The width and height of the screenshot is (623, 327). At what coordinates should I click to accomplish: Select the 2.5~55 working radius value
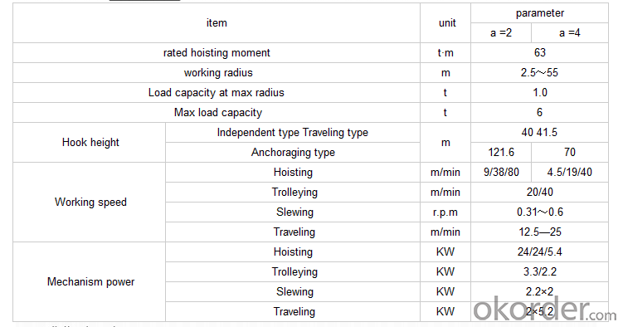pyautogui.click(x=539, y=73)
